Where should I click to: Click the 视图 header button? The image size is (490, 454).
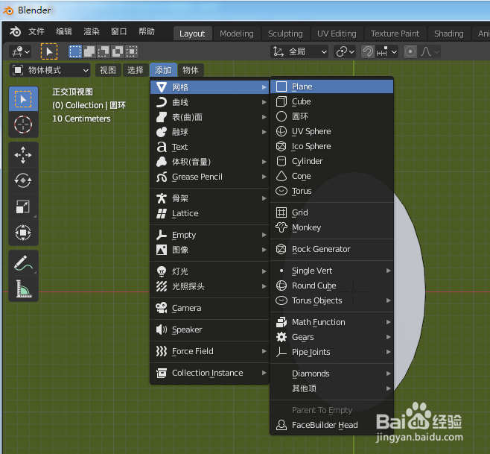pos(108,70)
